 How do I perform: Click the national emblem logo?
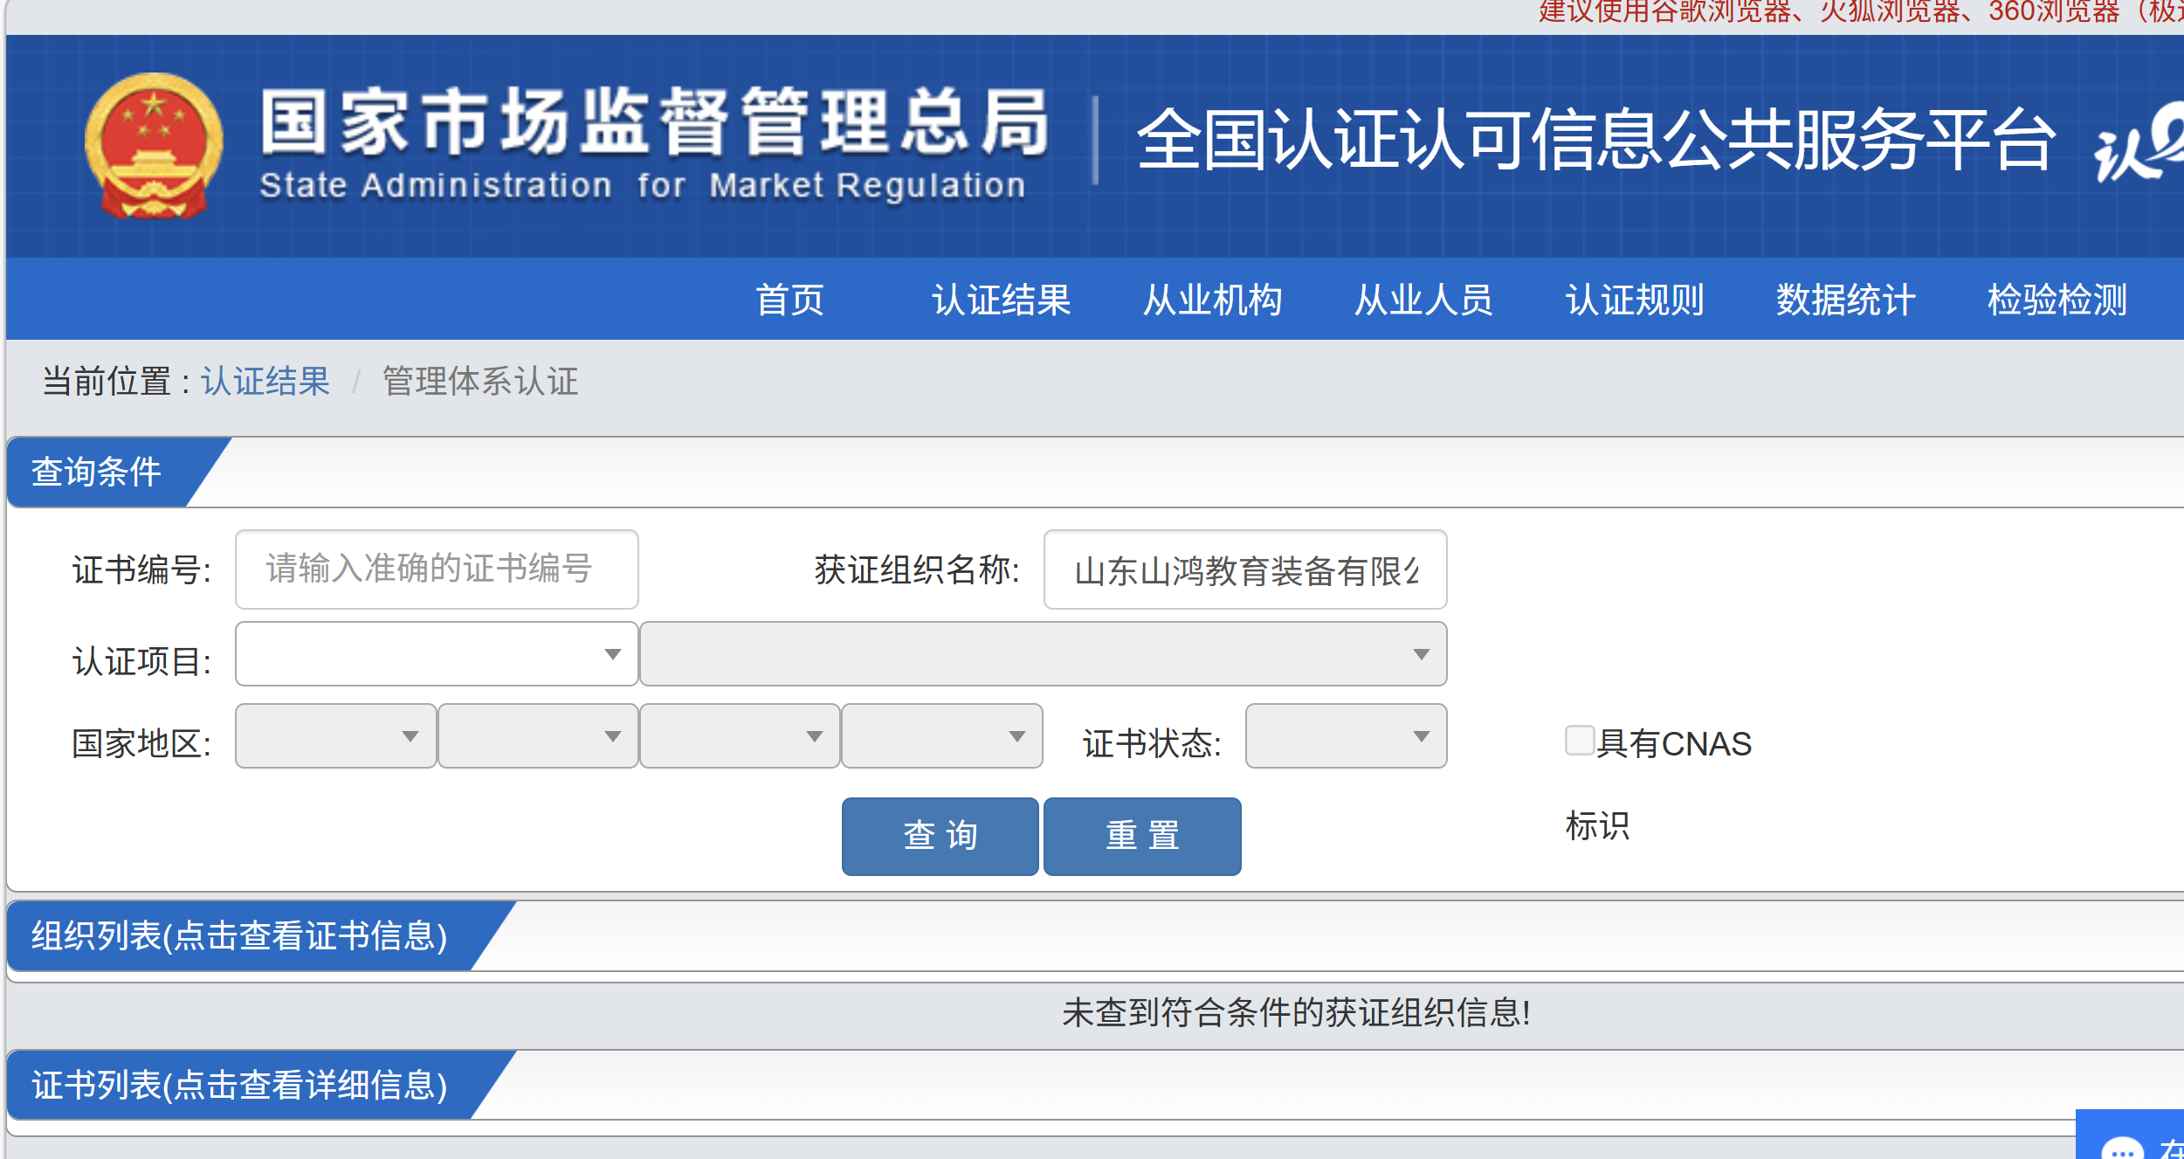(154, 145)
